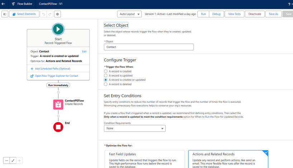The image size is (293, 168).
Task: Select Fast Field Updates optimization card
Action: tap(145, 159)
